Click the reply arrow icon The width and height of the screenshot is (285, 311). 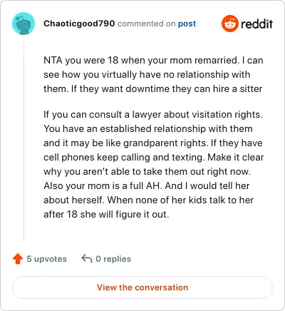(87, 258)
